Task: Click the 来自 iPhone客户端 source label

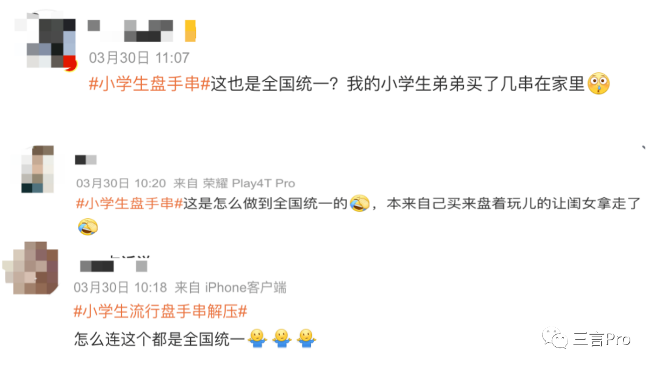Action: click(231, 287)
